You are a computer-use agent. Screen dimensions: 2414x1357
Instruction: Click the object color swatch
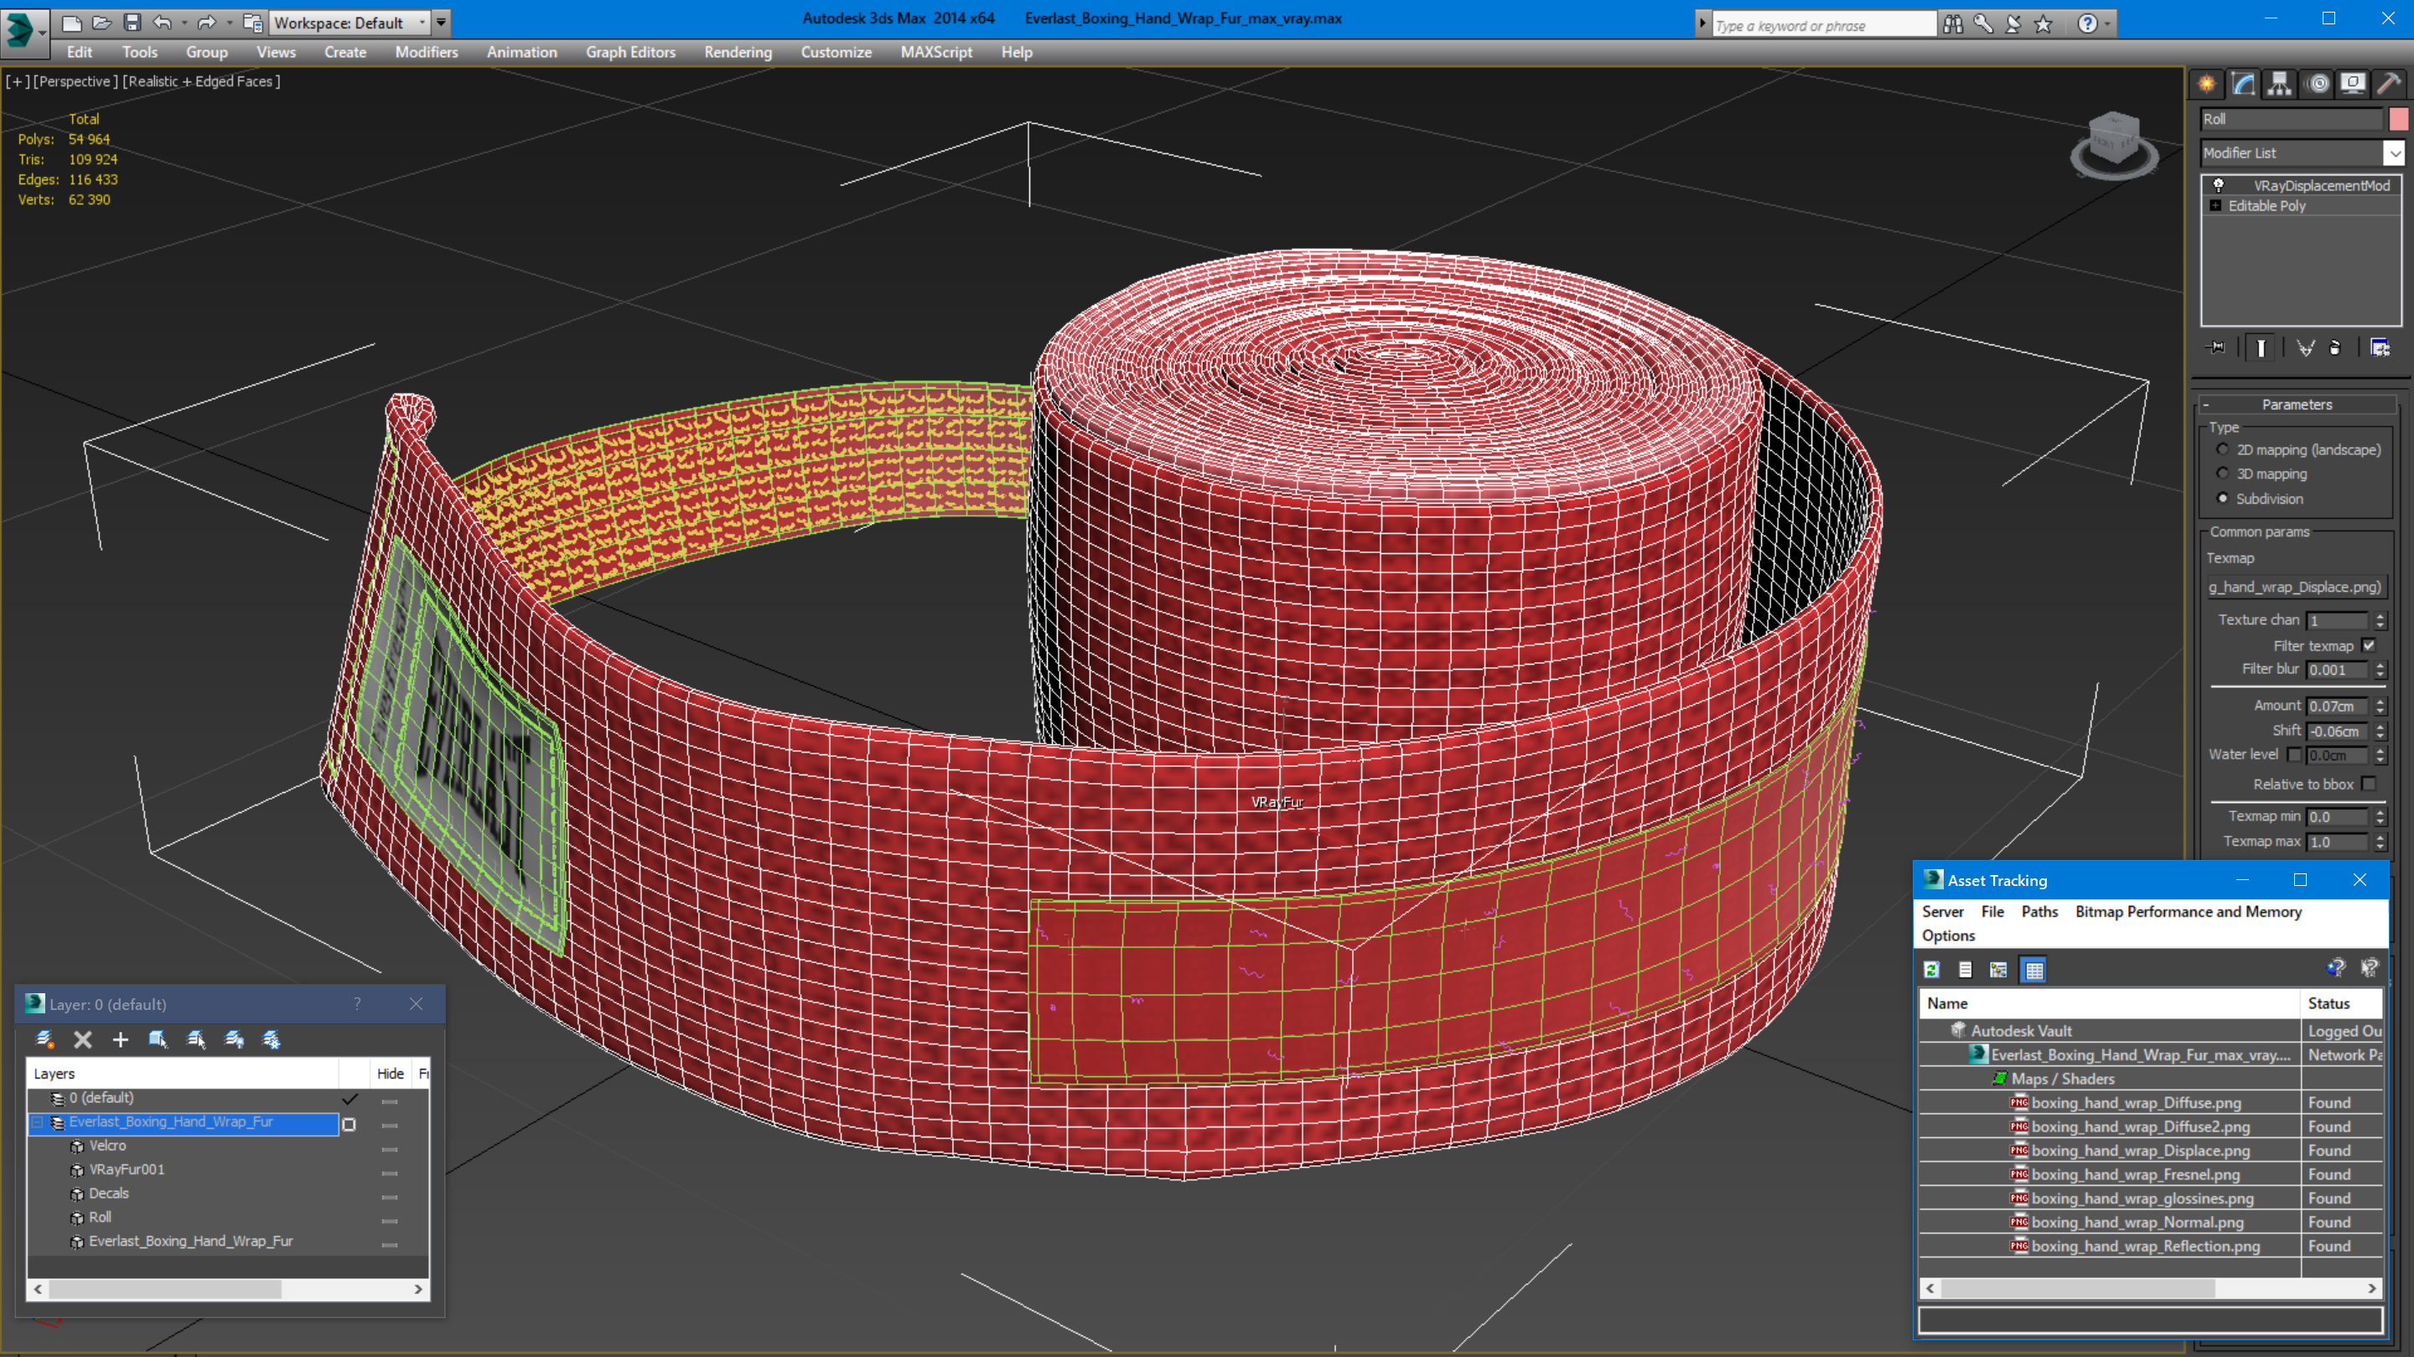click(2398, 119)
